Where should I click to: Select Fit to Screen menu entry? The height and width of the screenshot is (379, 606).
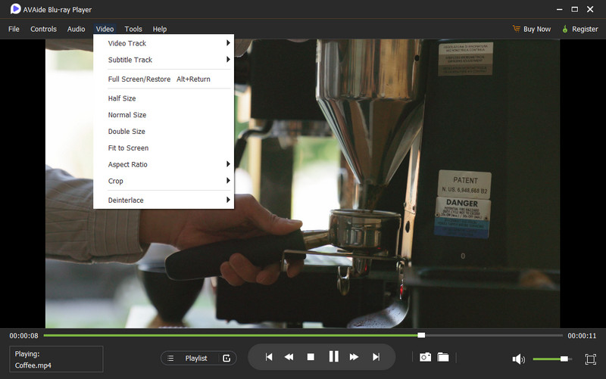coord(128,148)
